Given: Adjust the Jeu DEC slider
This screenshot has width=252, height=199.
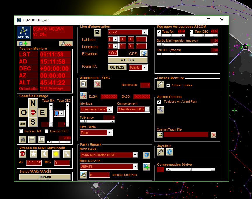Looking at the screenshot, I should click(x=187, y=54).
